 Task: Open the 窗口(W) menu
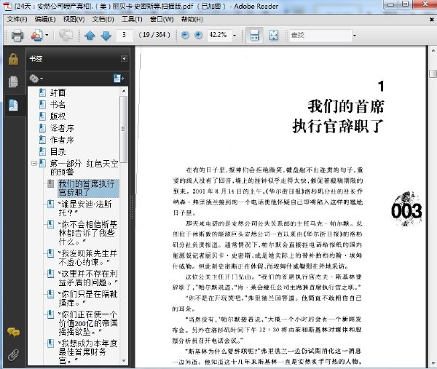162,19
